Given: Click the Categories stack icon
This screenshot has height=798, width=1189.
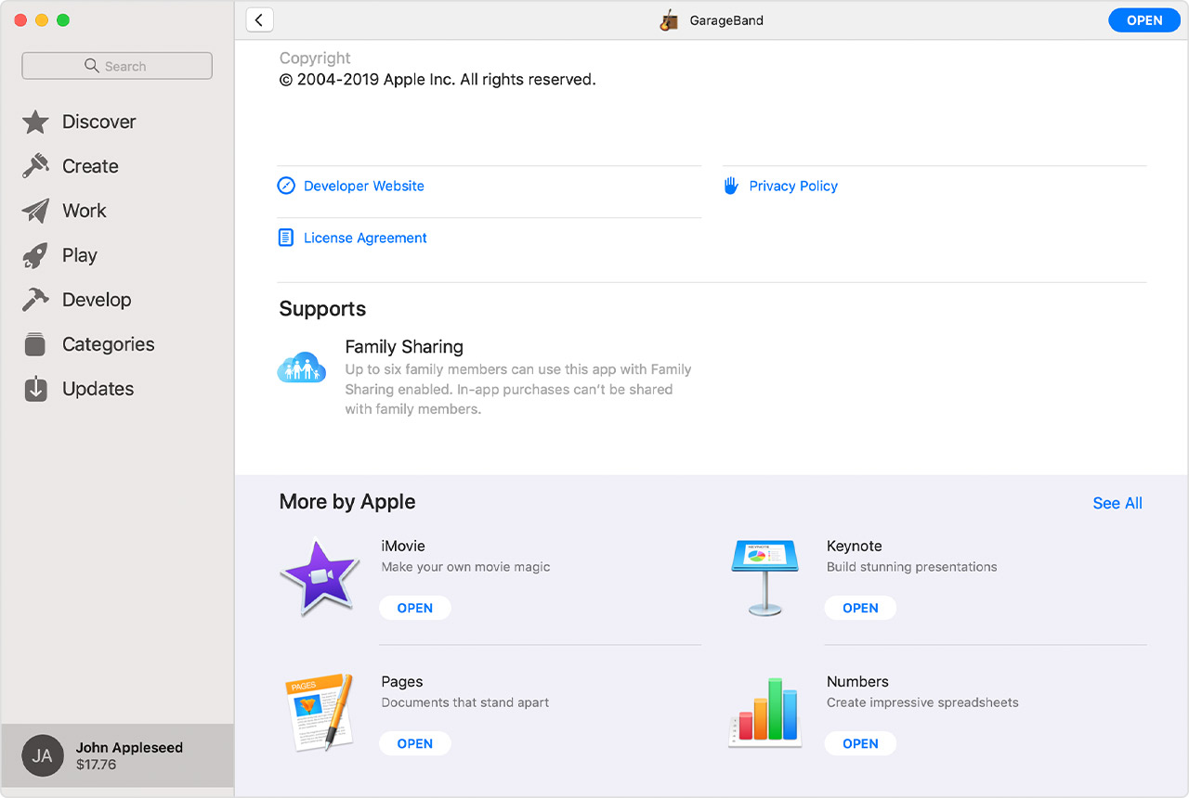Looking at the screenshot, I should [35, 344].
